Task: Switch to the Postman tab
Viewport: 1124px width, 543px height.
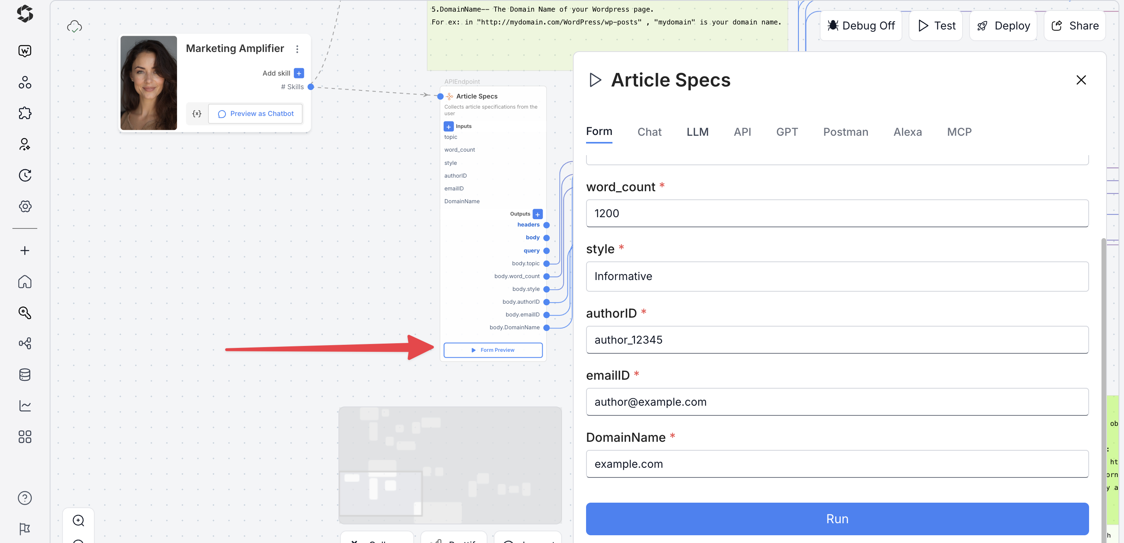Action: point(845,132)
